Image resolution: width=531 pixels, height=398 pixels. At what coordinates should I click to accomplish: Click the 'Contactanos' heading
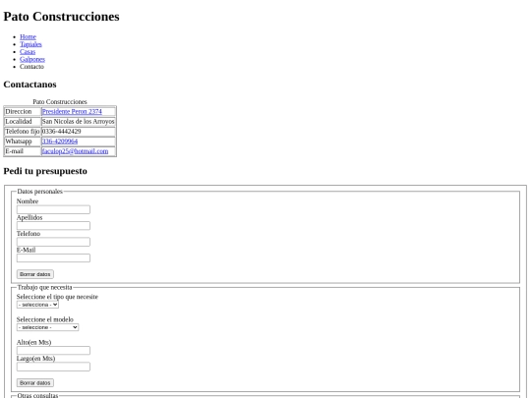pyautogui.click(x=29, y=85)
